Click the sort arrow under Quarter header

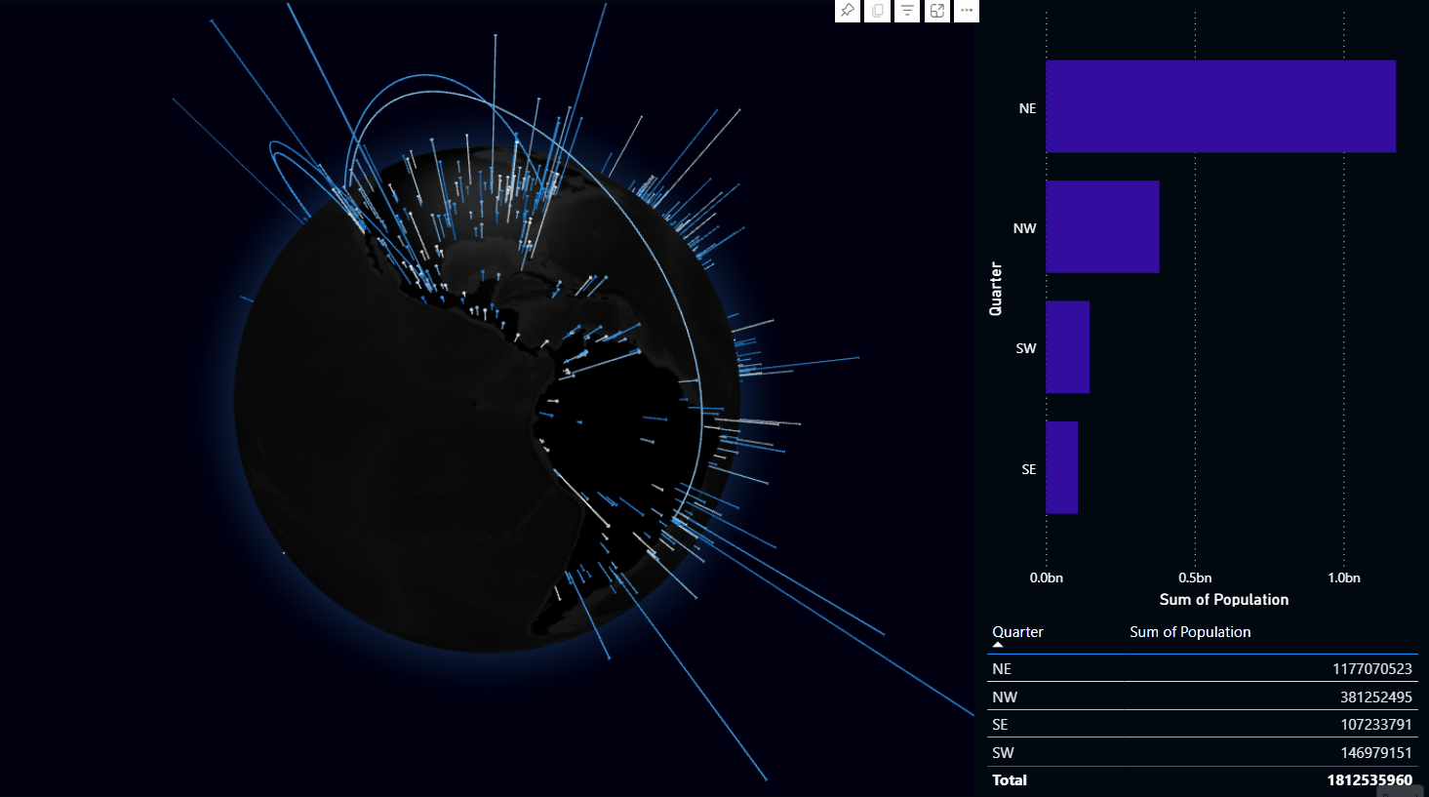[x=998, y=645]
